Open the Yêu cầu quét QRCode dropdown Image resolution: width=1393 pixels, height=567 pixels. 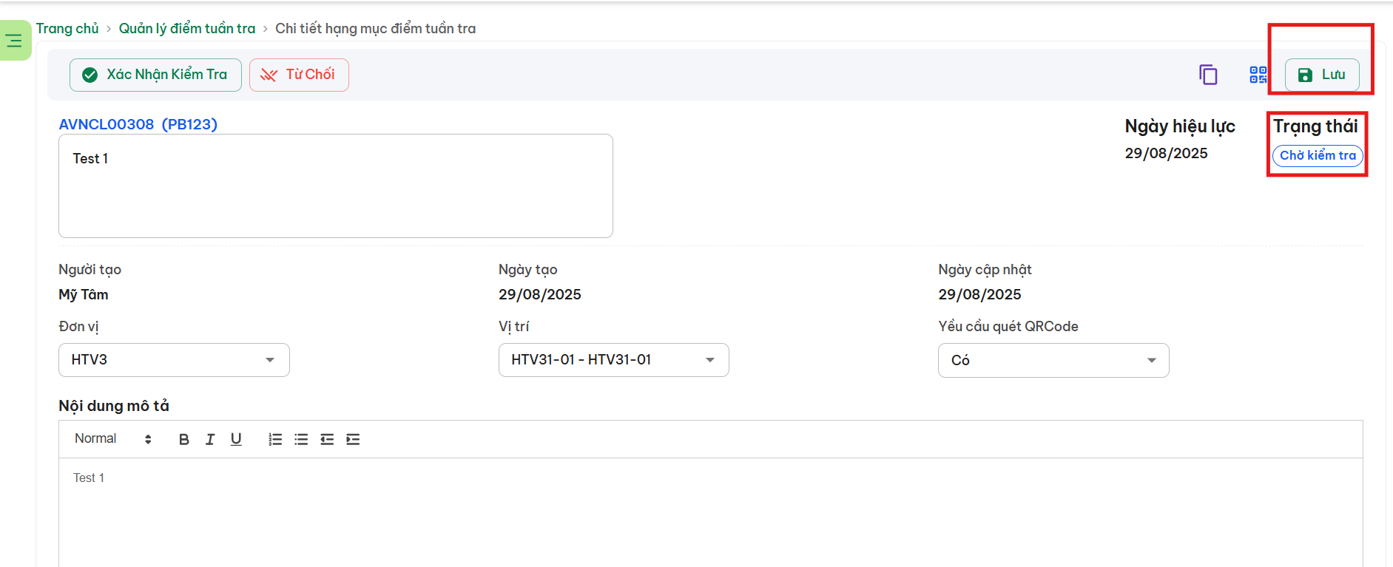[x=1053, y=360]
